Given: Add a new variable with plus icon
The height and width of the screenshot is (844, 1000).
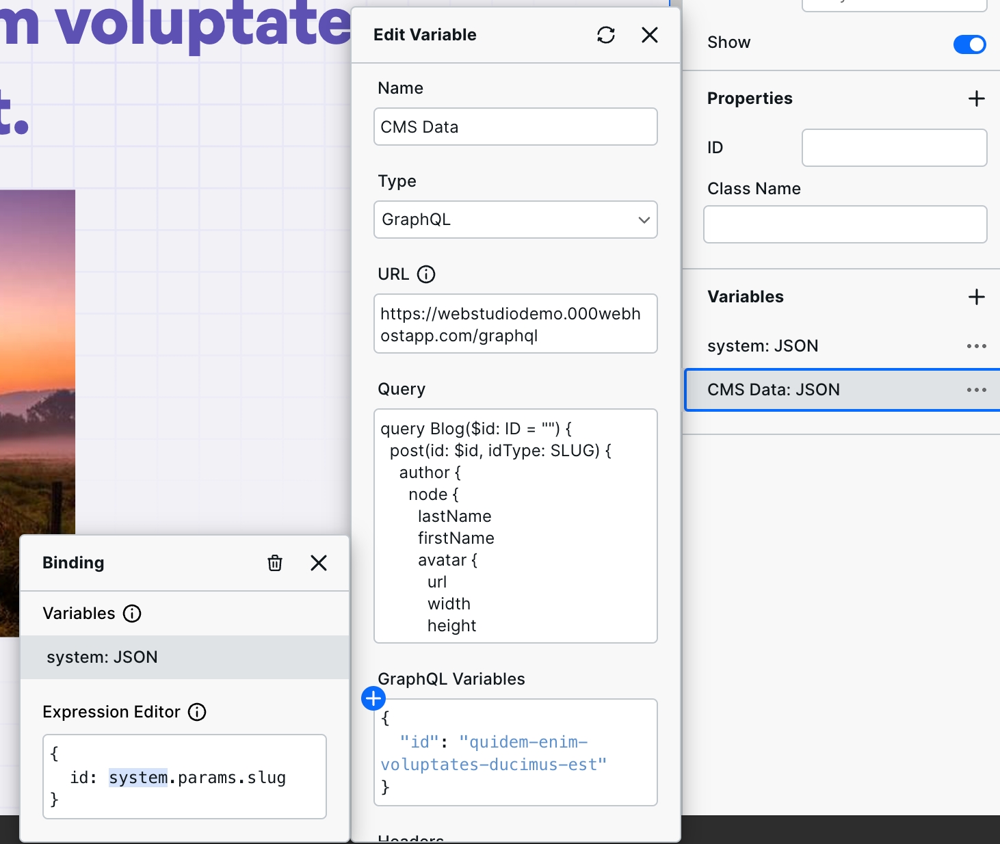Looking at the screenshot, I should [x=977, y=297].
